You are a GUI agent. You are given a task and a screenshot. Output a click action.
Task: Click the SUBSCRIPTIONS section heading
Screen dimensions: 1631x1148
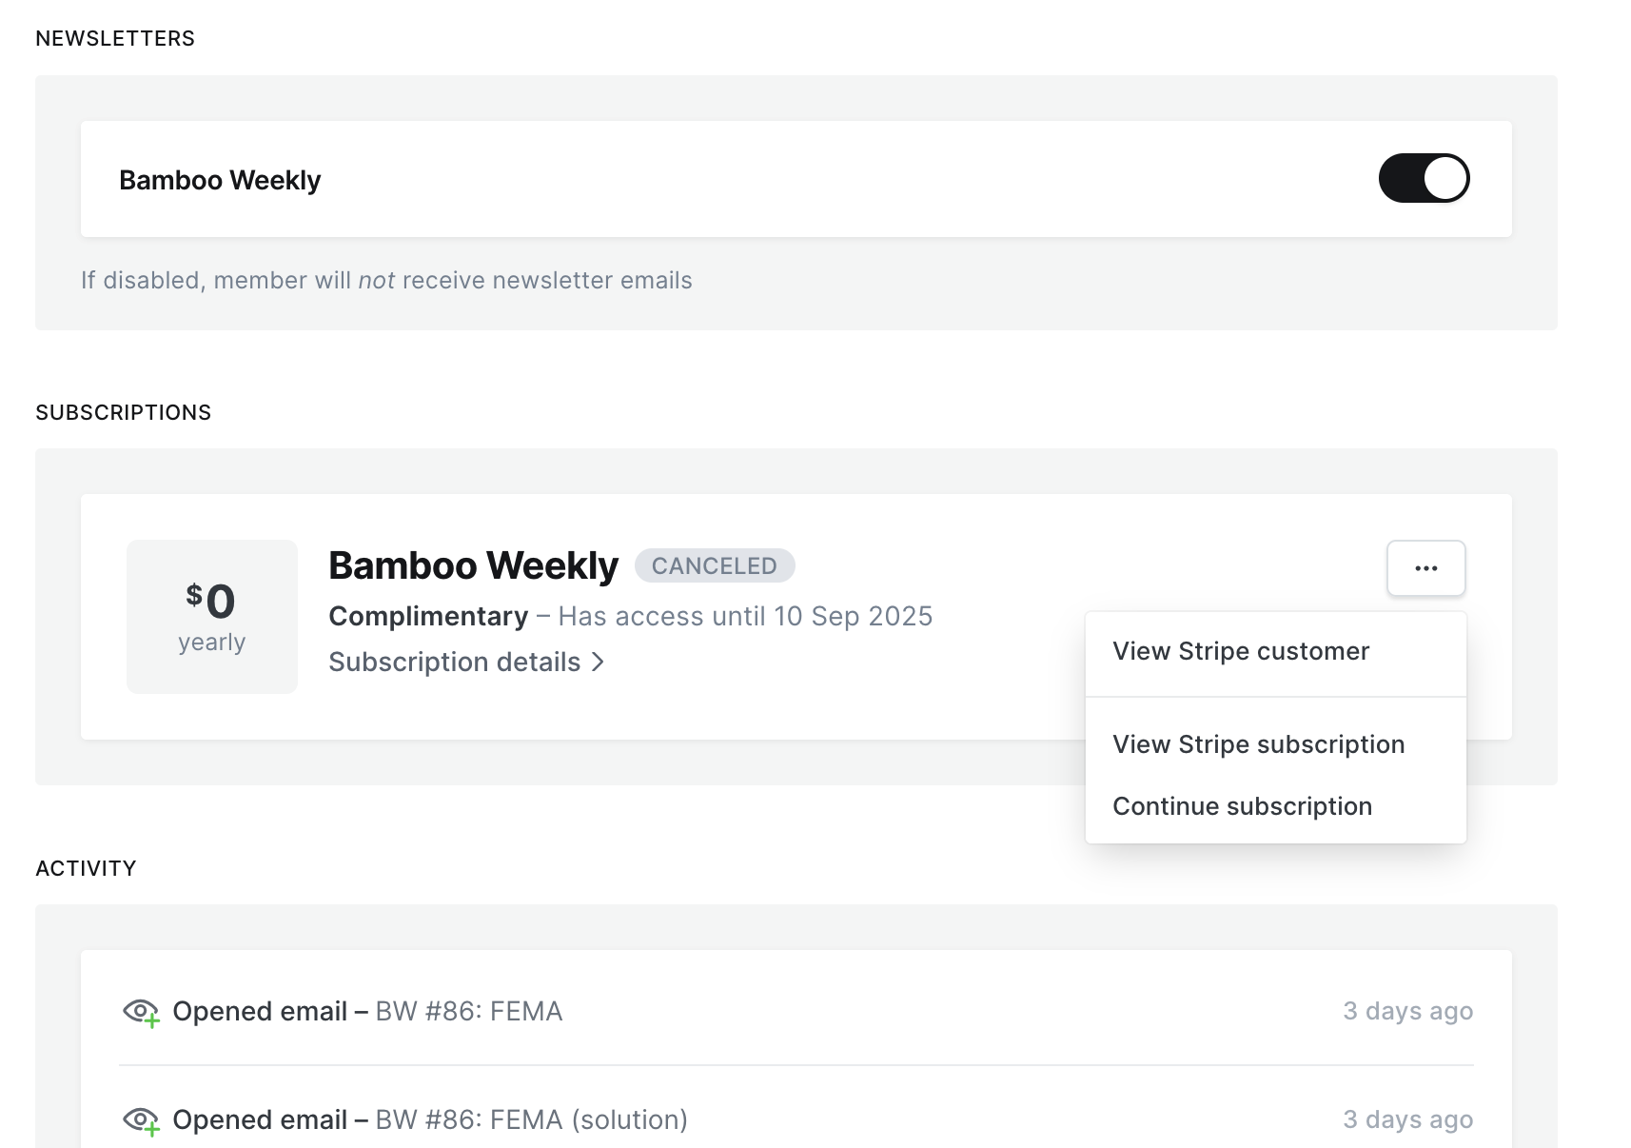click(x=124, y=413)
